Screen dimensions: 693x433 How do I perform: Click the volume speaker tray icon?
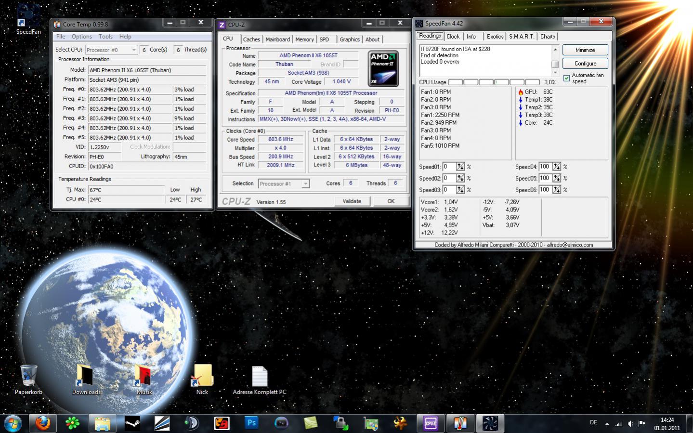630,424
